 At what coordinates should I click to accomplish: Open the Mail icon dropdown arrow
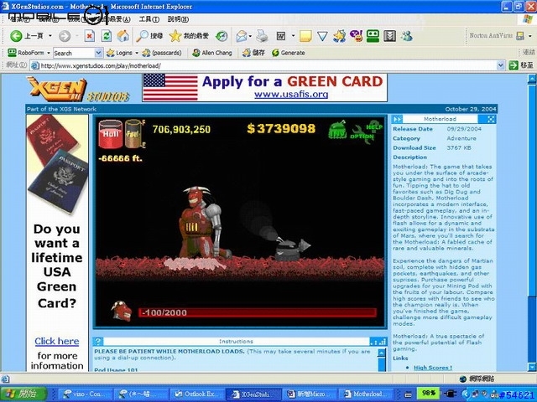pyautogui.click(x=250, y=36)
